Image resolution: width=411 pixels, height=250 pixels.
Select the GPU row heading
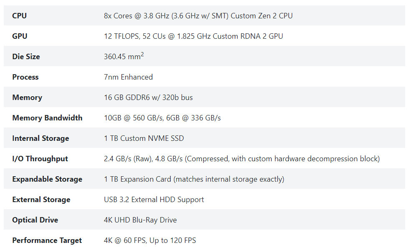pyautogui.click(x=20, y=36)
